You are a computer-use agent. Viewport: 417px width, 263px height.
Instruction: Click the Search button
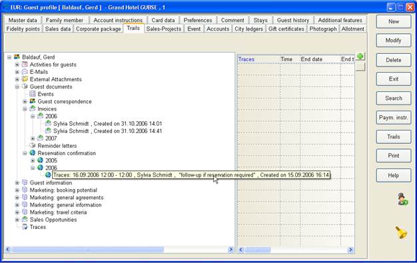point(394,99)
